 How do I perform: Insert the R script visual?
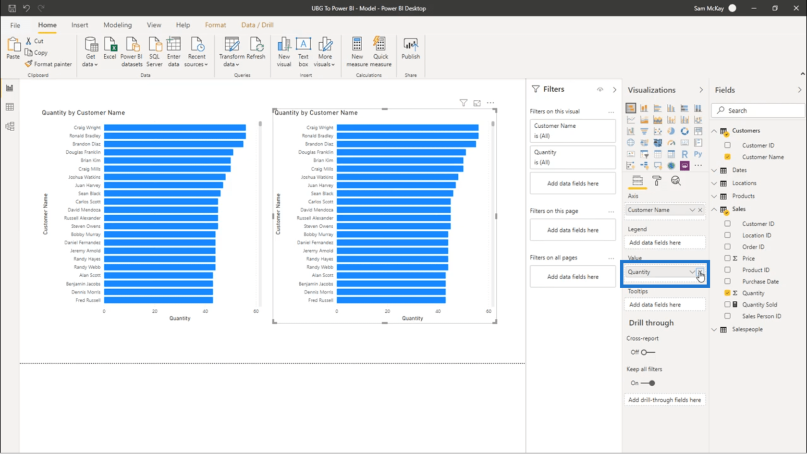(x=685, y=154)
